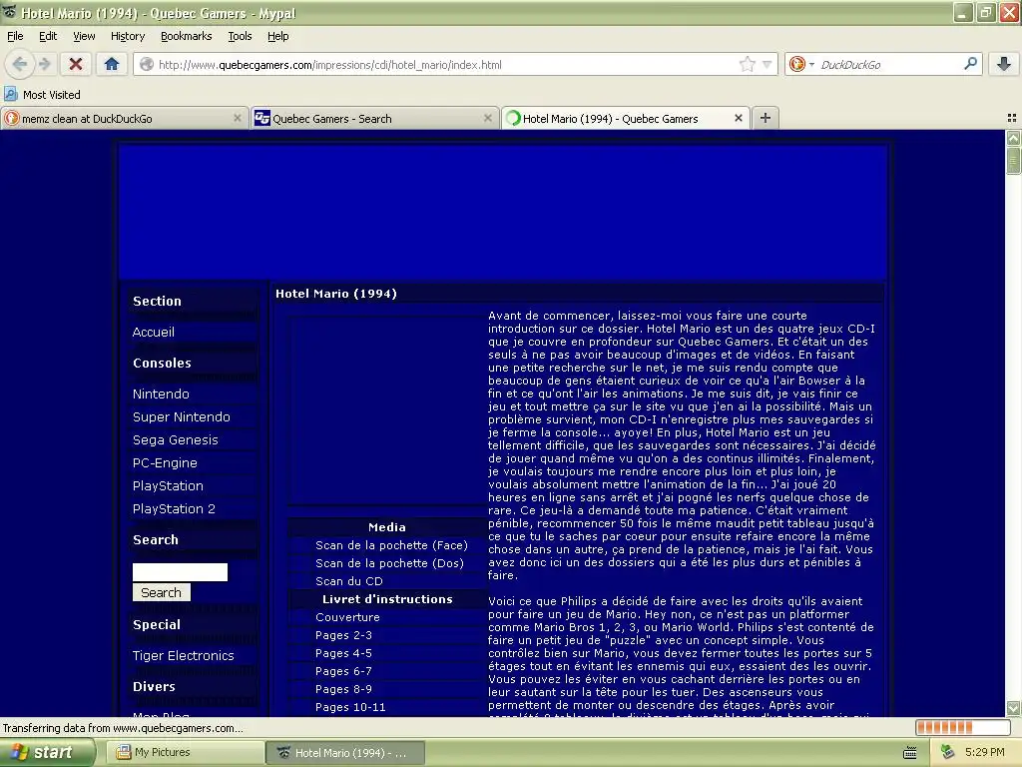1022x767 pixels.
Task: Switch to Quebec Gamers - Search tab
Action: [x=374, y=118]
